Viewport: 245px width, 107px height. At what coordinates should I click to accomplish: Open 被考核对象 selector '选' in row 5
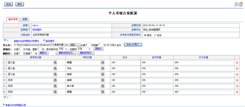click(x=55, y=86)
